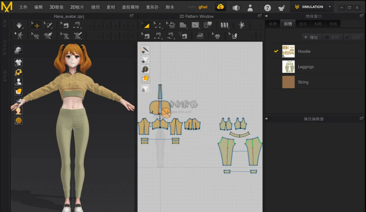Image resolution: width=366 pixels, height=212 pixels.
Task: Click the ghxi username link
Action: 203,7
